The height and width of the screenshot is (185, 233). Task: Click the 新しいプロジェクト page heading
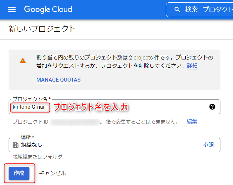42,29
